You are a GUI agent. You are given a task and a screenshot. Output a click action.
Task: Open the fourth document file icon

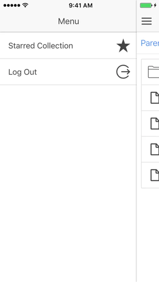tap(155, 175)
